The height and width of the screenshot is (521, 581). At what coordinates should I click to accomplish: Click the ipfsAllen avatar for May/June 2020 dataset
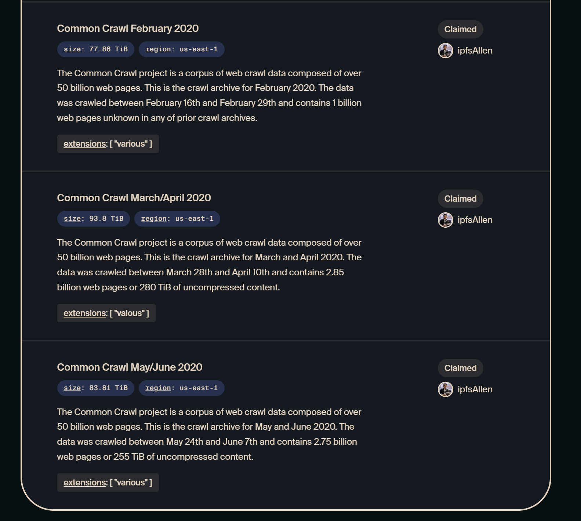[x=445, y=389]
